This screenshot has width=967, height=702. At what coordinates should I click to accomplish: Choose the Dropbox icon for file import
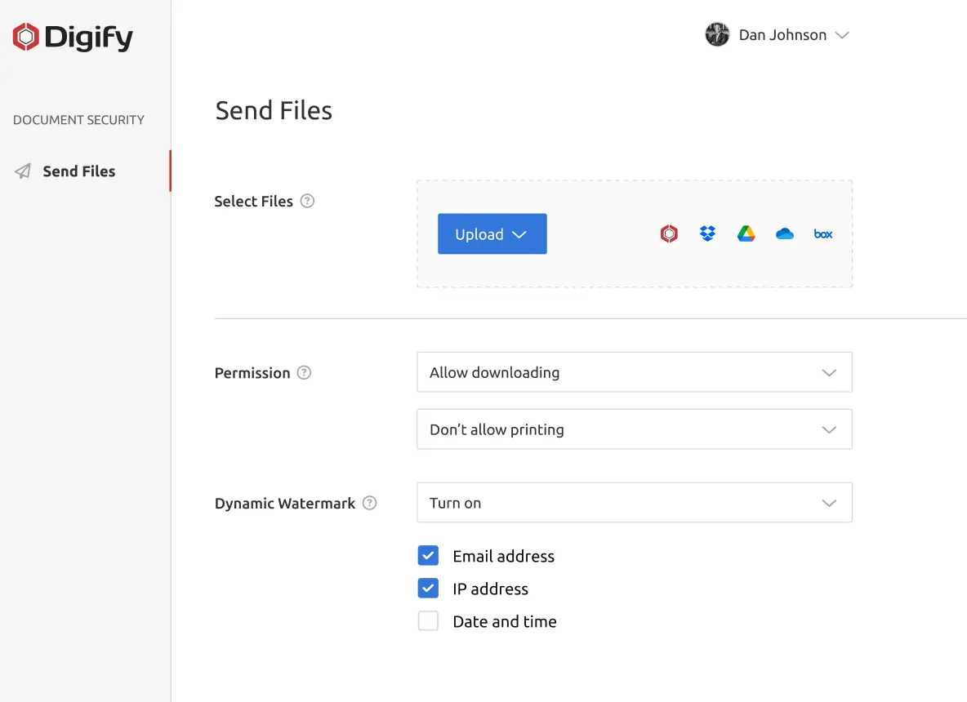707,234
